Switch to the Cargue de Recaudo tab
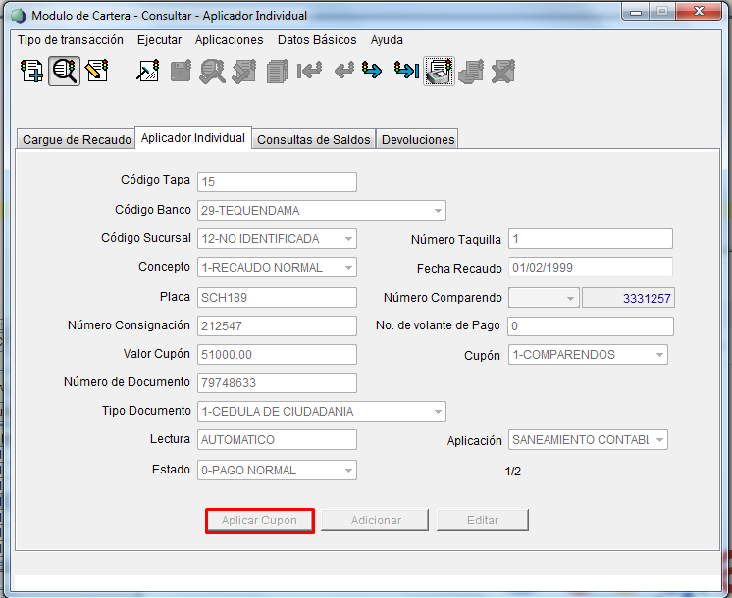732x598 pixels. [x=77, y=140]
